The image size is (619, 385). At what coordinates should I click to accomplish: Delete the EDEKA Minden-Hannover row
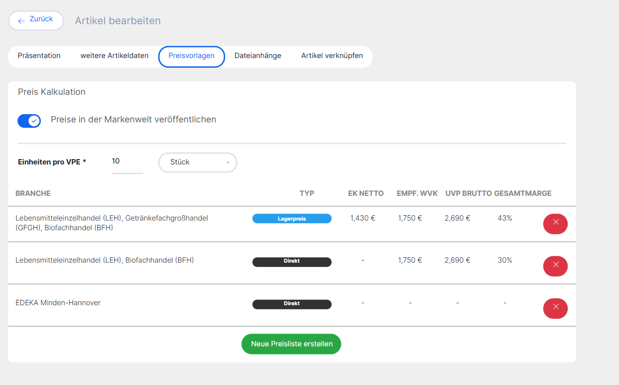click(x=555, y=308)
